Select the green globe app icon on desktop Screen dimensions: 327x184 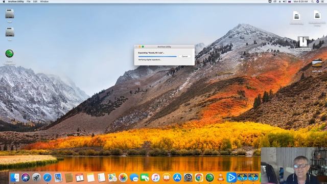pyautogui.click(x=9, y=53)
